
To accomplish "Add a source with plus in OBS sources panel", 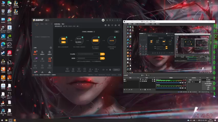I will [141, 90].
